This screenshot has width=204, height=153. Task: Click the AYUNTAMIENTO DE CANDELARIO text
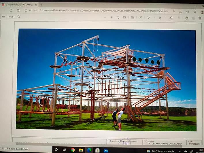[165, 143]
